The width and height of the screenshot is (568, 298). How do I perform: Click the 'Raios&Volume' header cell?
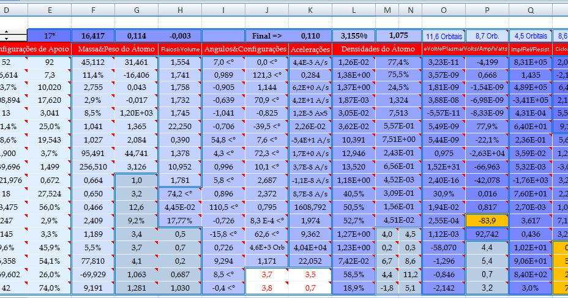(180, 49)
